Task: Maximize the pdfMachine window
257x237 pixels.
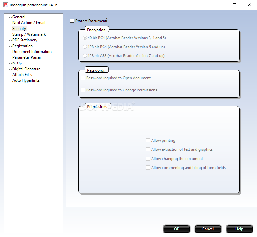Action: click(235, 5)
